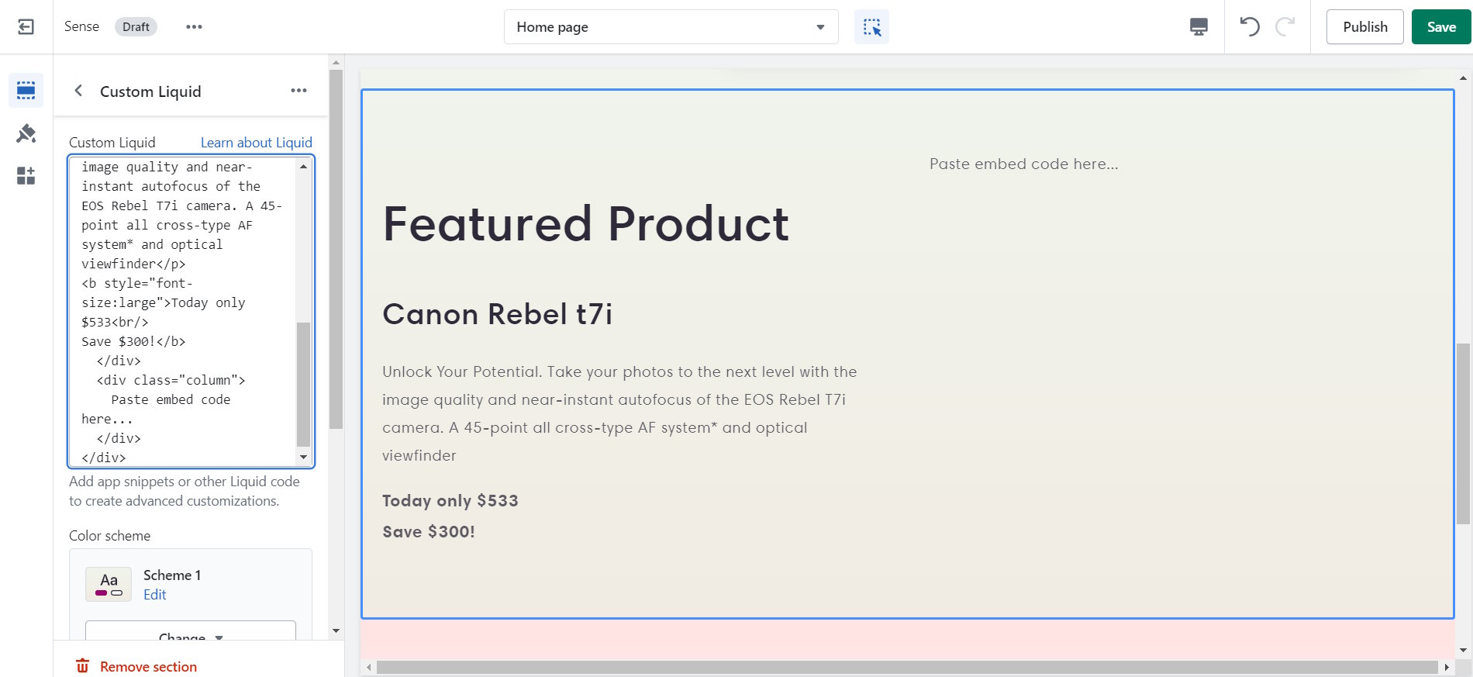1473x677 pixels.
Task: Toggle the inspector selection tool
Action: click(x=871, y=27)
